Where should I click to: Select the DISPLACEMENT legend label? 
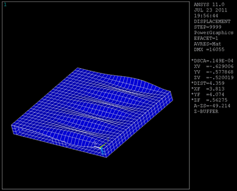(x=212, y=22)
